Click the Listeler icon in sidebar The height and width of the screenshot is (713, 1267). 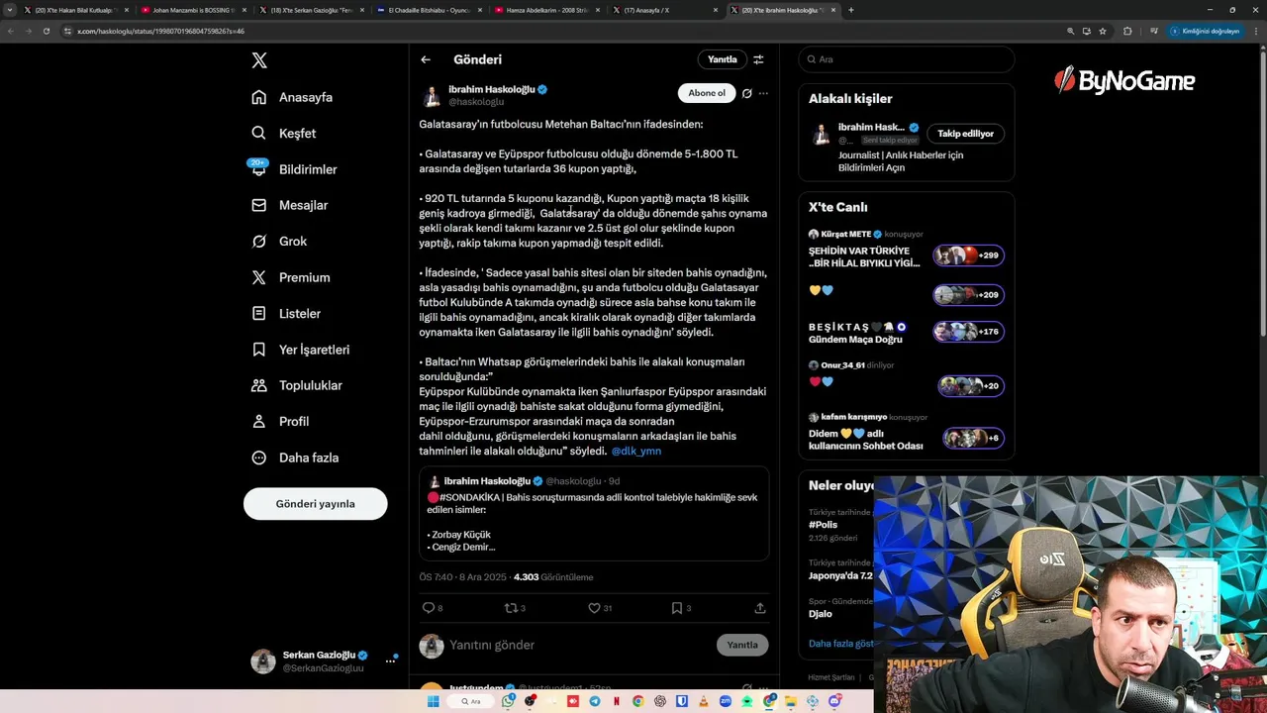(x=258, y=313)
